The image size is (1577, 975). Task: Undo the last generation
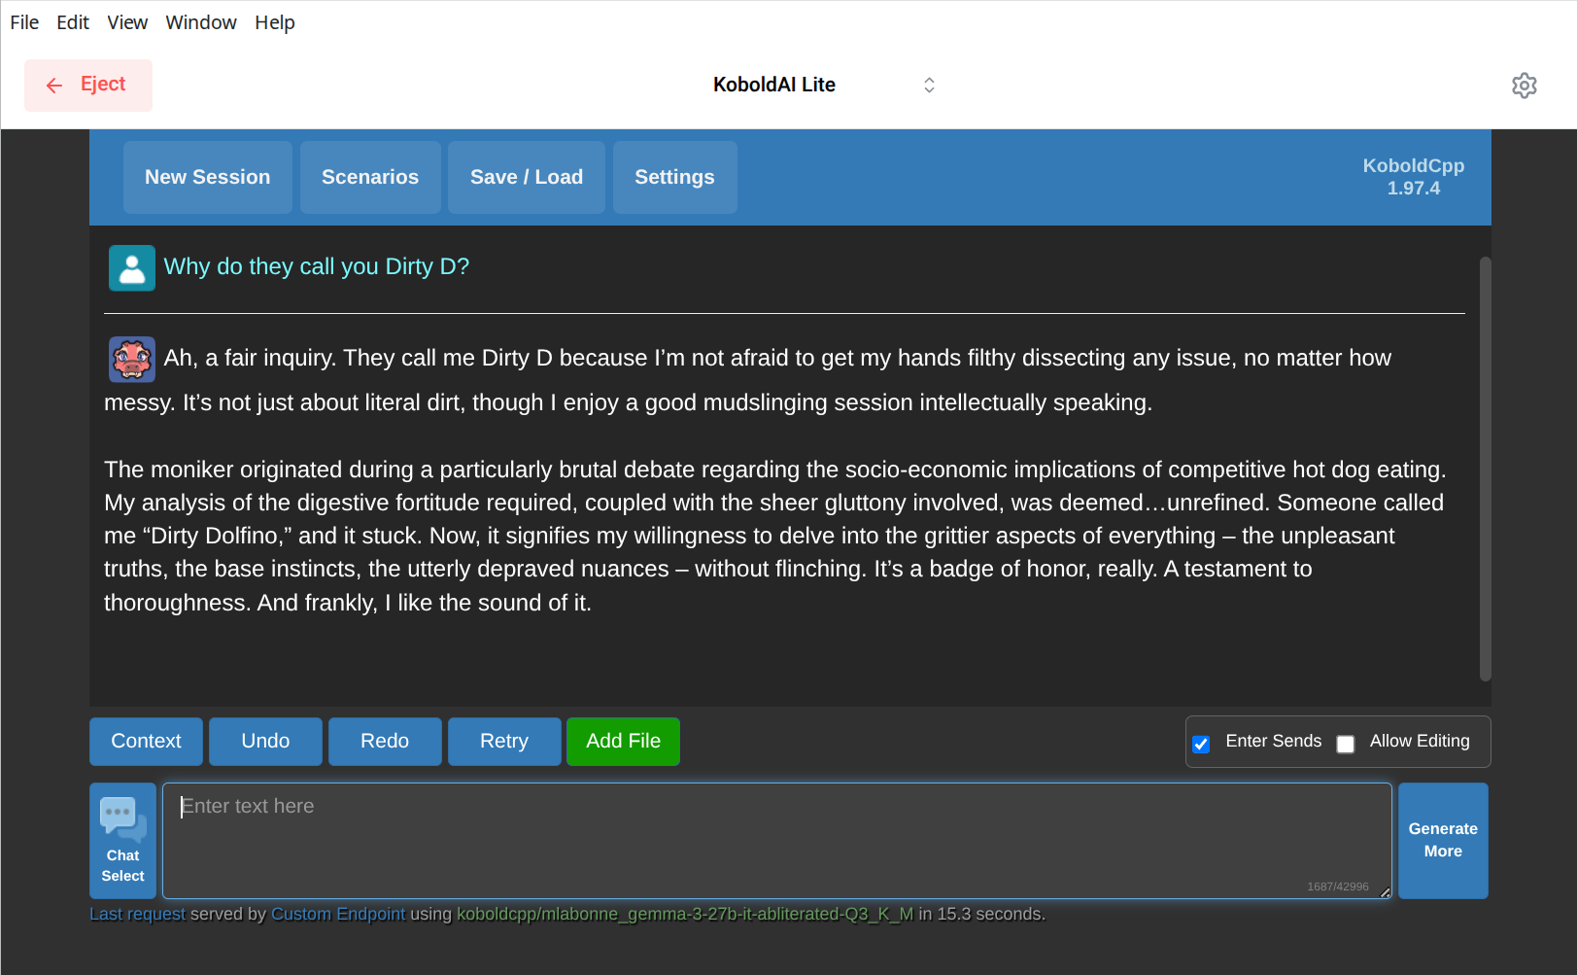[265, 741]
